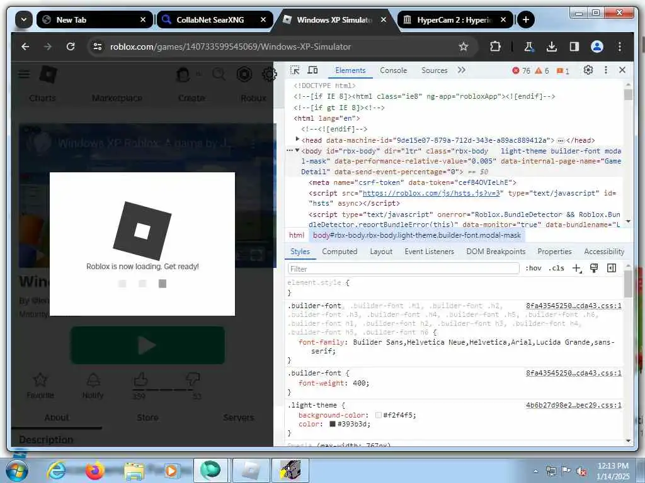Open the Chrome three-dot menu
Viewport: 645px width, 483px height.
[x=620, y=47]
